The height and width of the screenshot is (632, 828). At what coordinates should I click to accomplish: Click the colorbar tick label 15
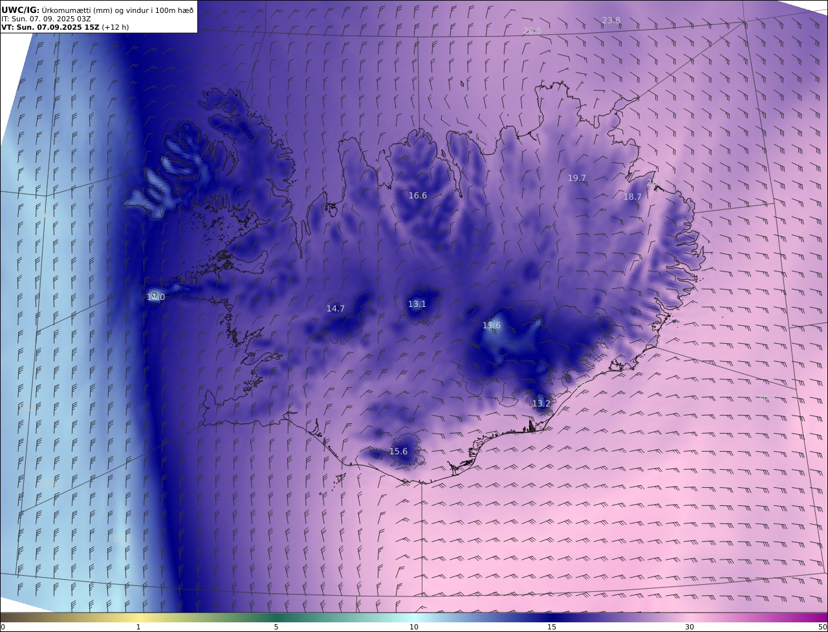552,627
